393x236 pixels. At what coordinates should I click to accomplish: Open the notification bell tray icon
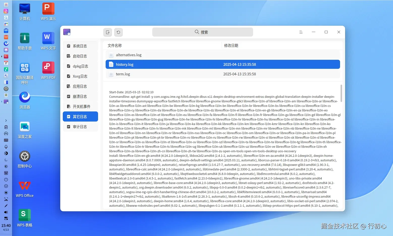[x=6, y=147]
